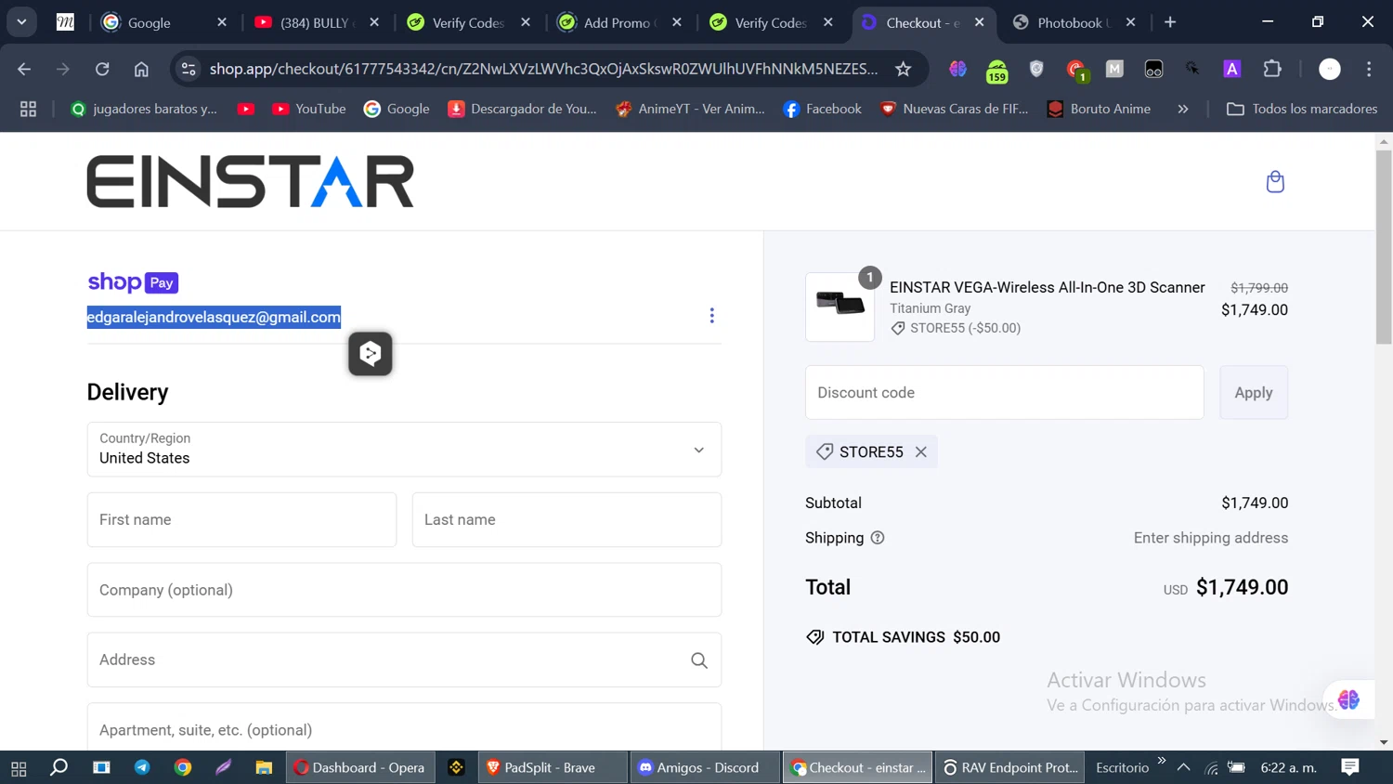Go back to the previous page

click(24, 69)
